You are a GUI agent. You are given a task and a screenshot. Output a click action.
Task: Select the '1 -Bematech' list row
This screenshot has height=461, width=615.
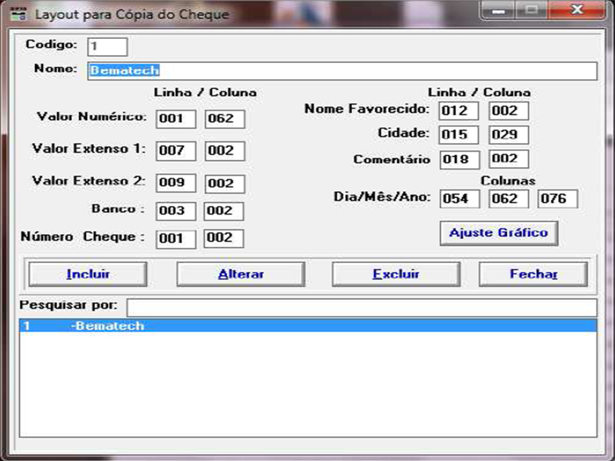click(x=308, y=325)
